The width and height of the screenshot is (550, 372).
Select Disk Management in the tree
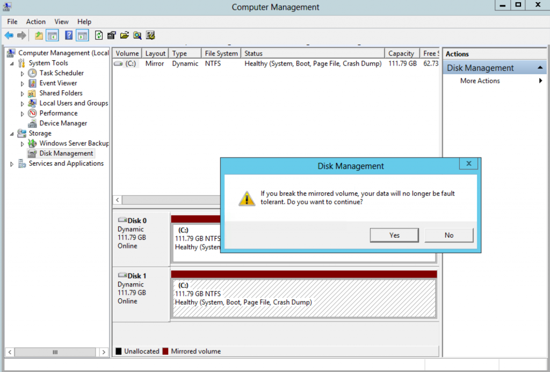coord(66,153)
